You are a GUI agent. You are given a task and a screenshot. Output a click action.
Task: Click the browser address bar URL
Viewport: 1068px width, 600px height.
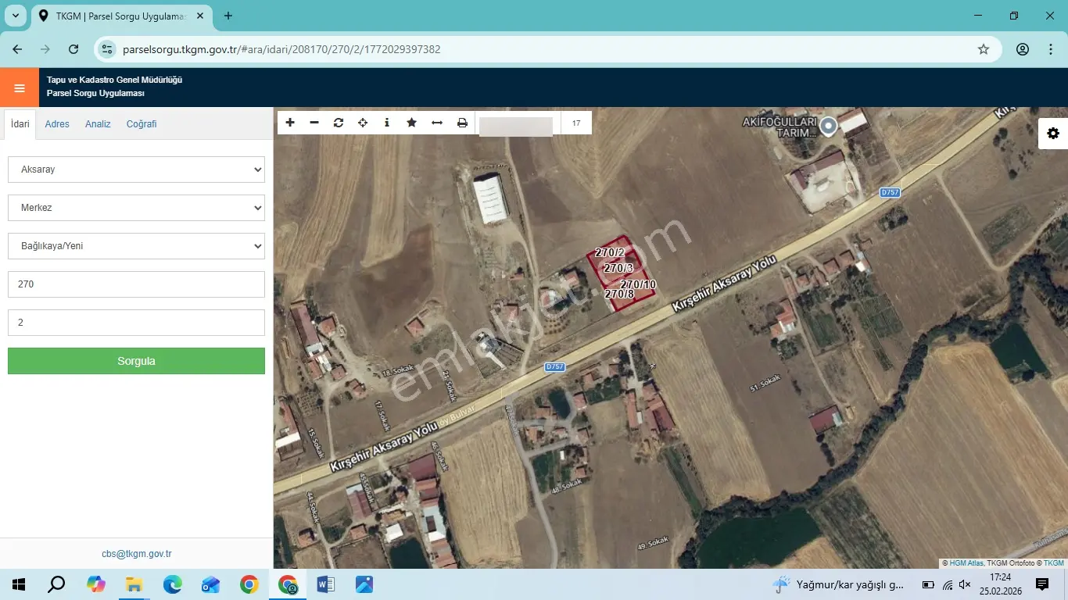(x=281, y=49)
